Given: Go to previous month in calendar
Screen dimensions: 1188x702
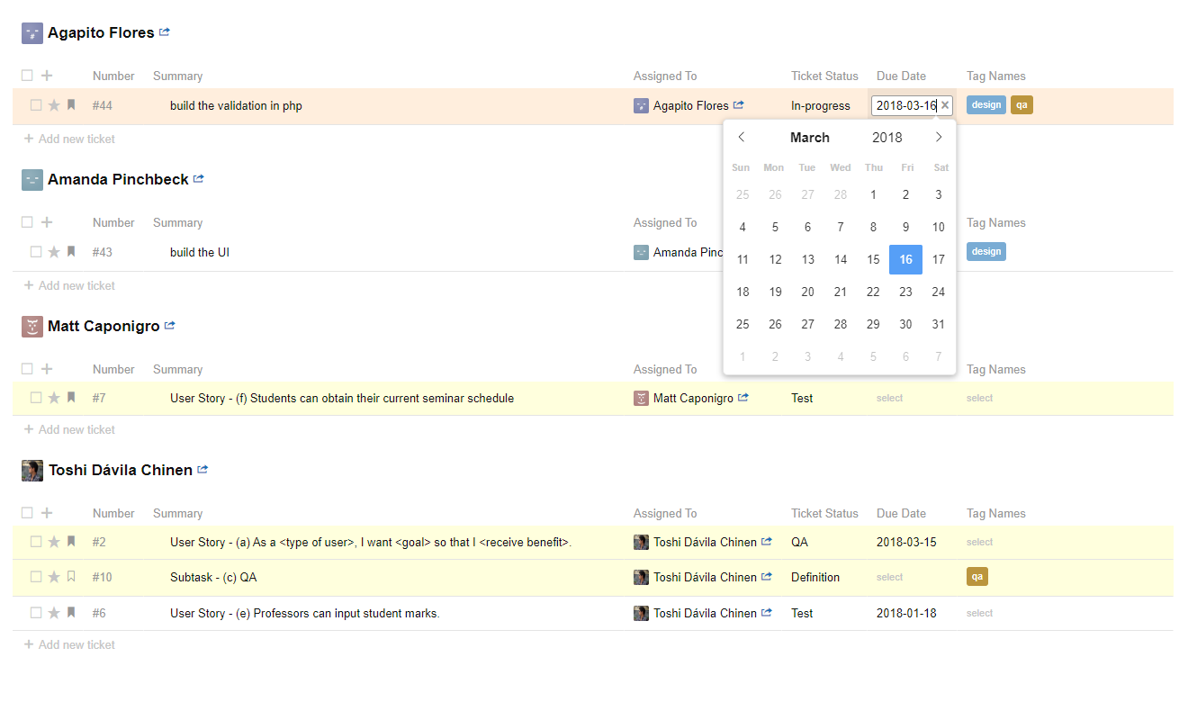Looking at the screenshot, I should 742,137.
